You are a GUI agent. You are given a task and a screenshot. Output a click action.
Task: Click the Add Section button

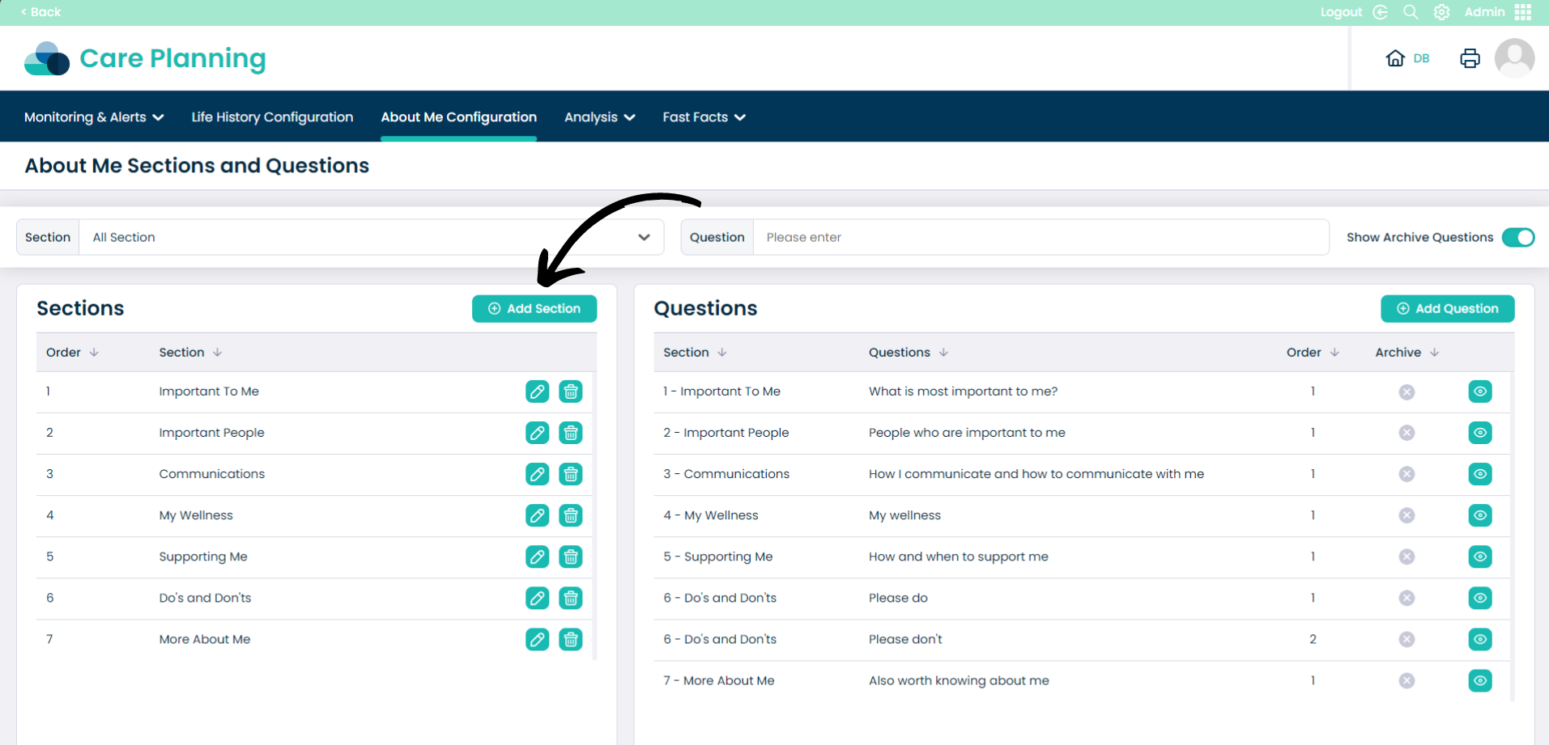point(534,308)
